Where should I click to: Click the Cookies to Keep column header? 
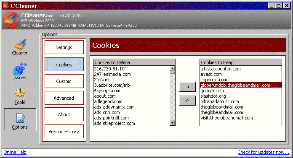pos(241,62)
